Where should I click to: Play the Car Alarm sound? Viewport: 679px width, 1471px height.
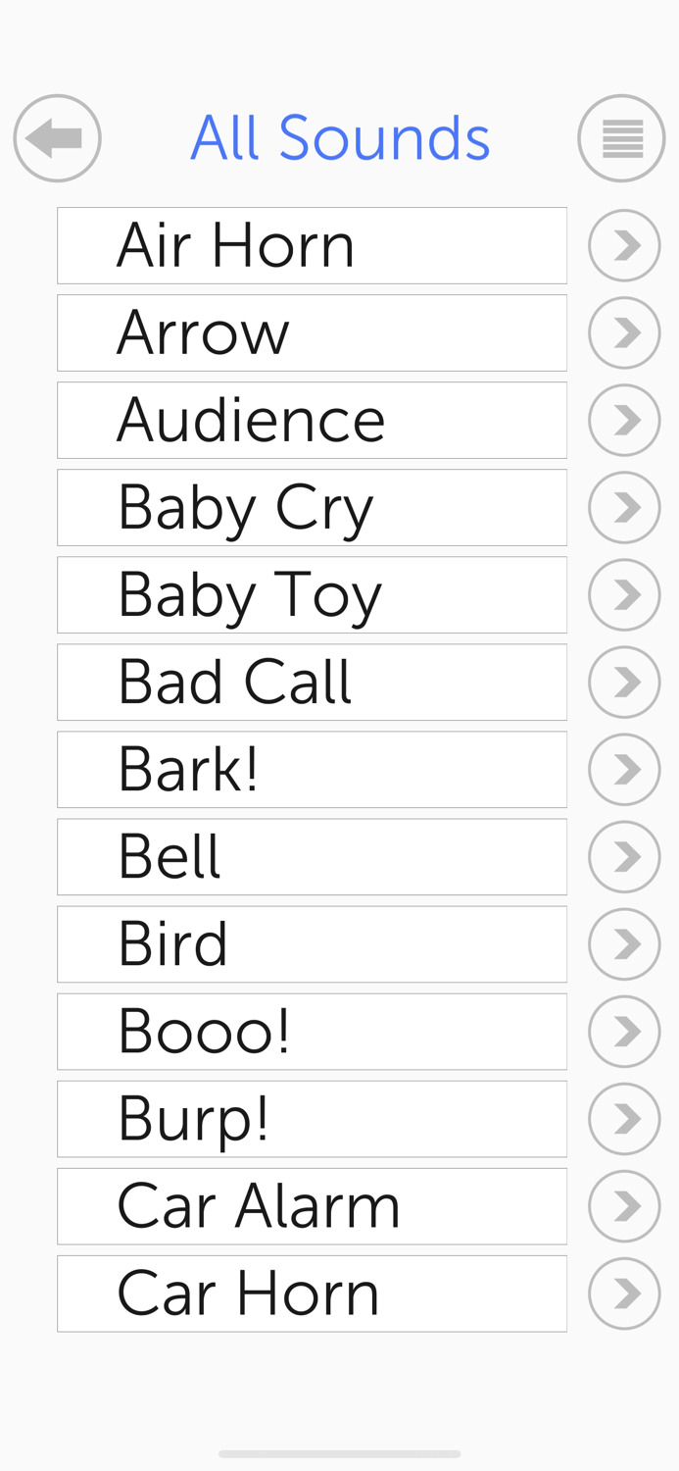tap(312, 1206)
